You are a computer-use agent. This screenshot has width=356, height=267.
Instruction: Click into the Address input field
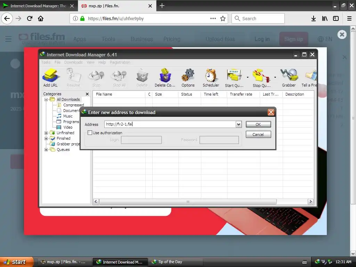coord(170,124)
